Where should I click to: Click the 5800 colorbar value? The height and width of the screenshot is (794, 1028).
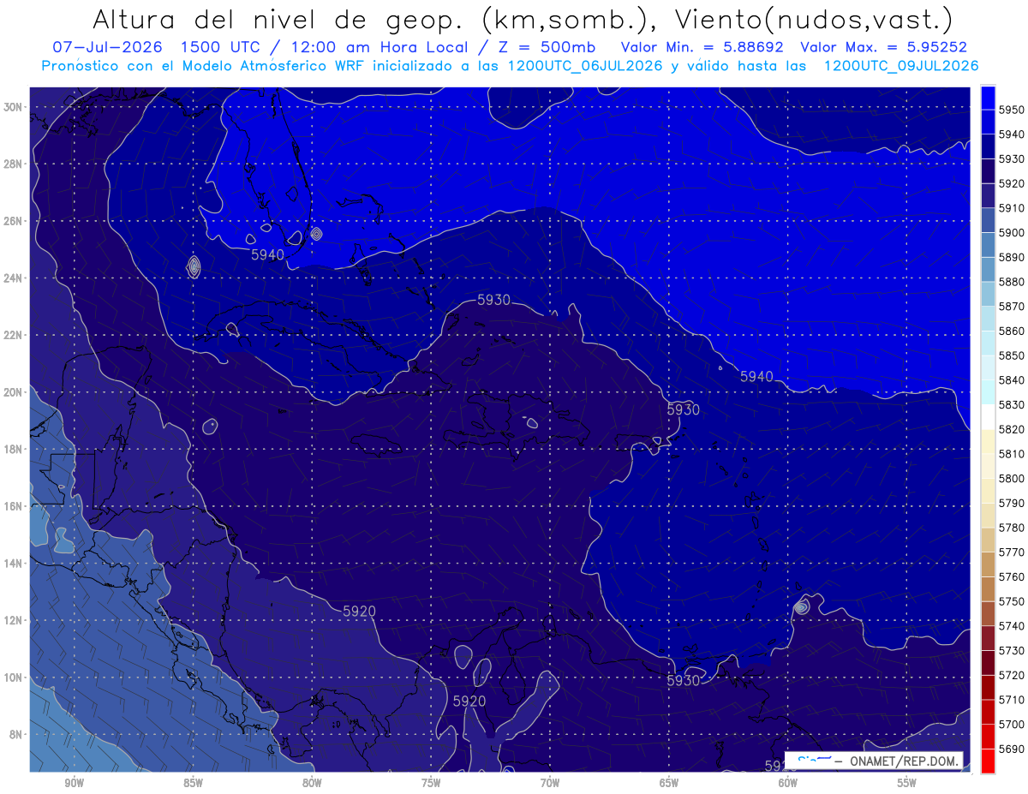(1012, 478)
